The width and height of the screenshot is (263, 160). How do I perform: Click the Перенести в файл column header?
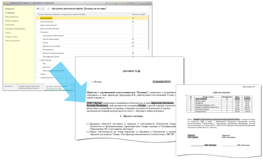coord(138,14)
